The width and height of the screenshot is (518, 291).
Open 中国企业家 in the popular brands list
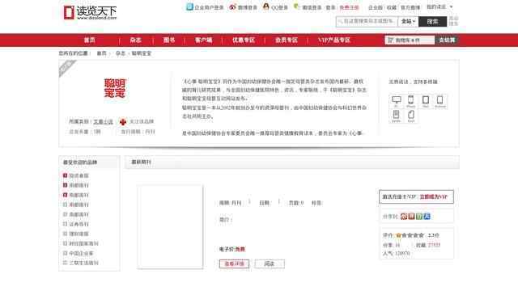(x=81, y=253)
